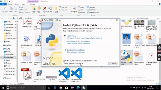Screen dimensions: 161x90
Task: Enable Add Python 3.9 to PATH checkbox
Action: [x=64, y=63]
